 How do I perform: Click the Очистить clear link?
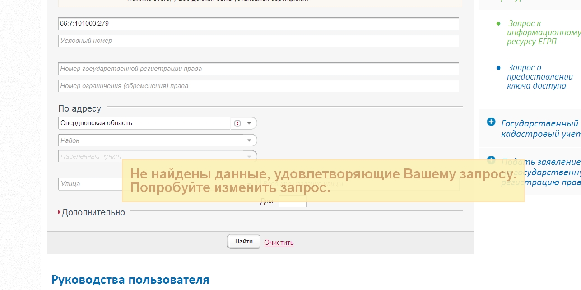[x=279, y=242]
